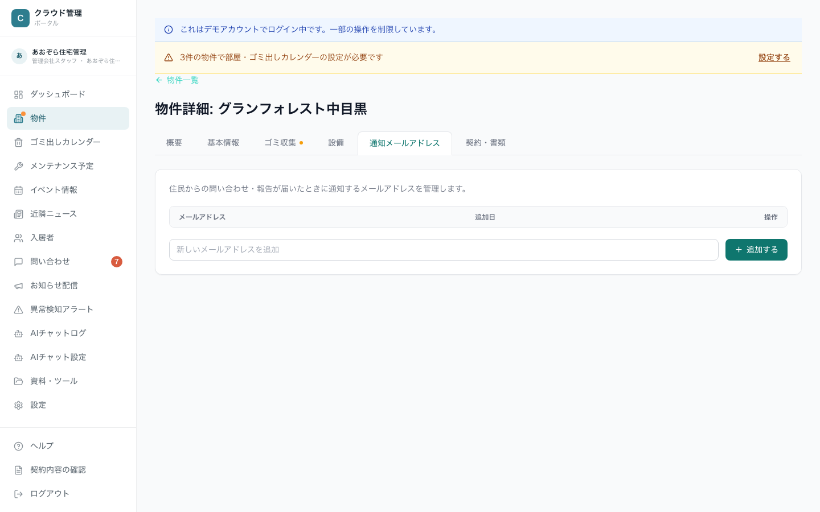Viewport: 820px width, 512px height.
Task: Click the dashboard grid icon
Action: [18, 94]
